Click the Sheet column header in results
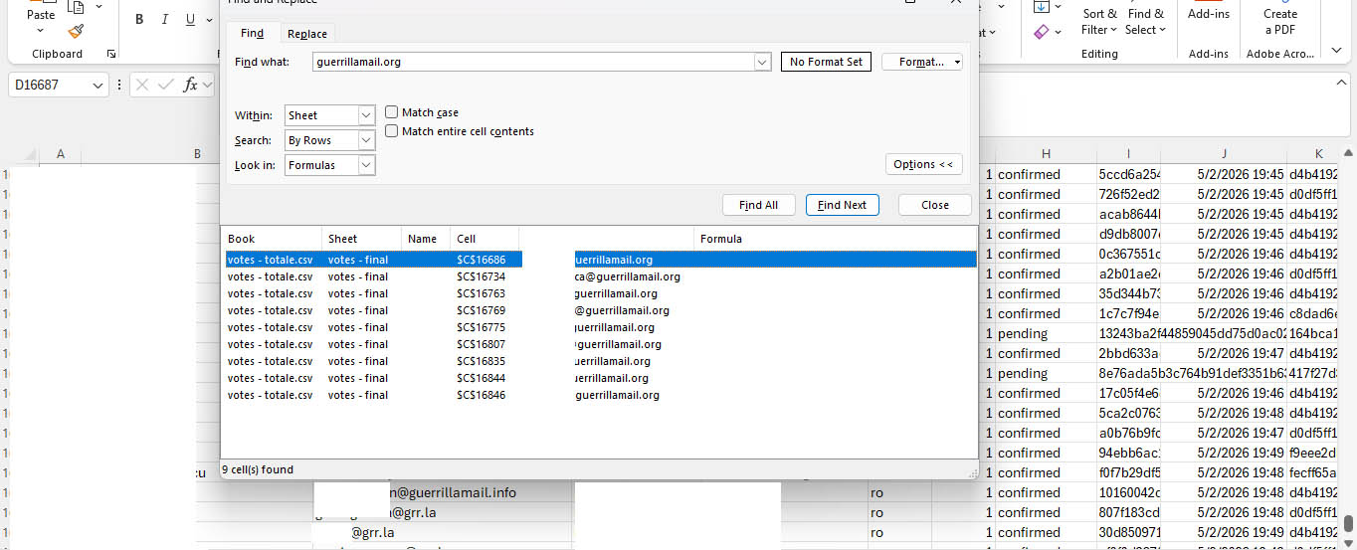 click(x=362, y=239)
